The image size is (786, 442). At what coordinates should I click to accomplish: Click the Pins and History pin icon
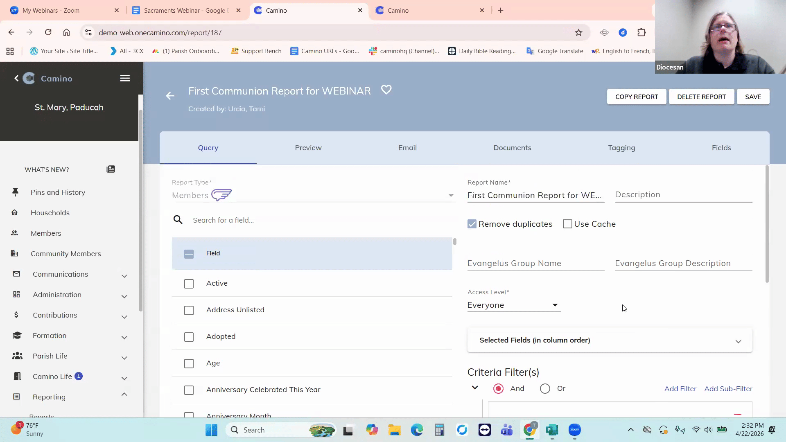tap(15, 192)
